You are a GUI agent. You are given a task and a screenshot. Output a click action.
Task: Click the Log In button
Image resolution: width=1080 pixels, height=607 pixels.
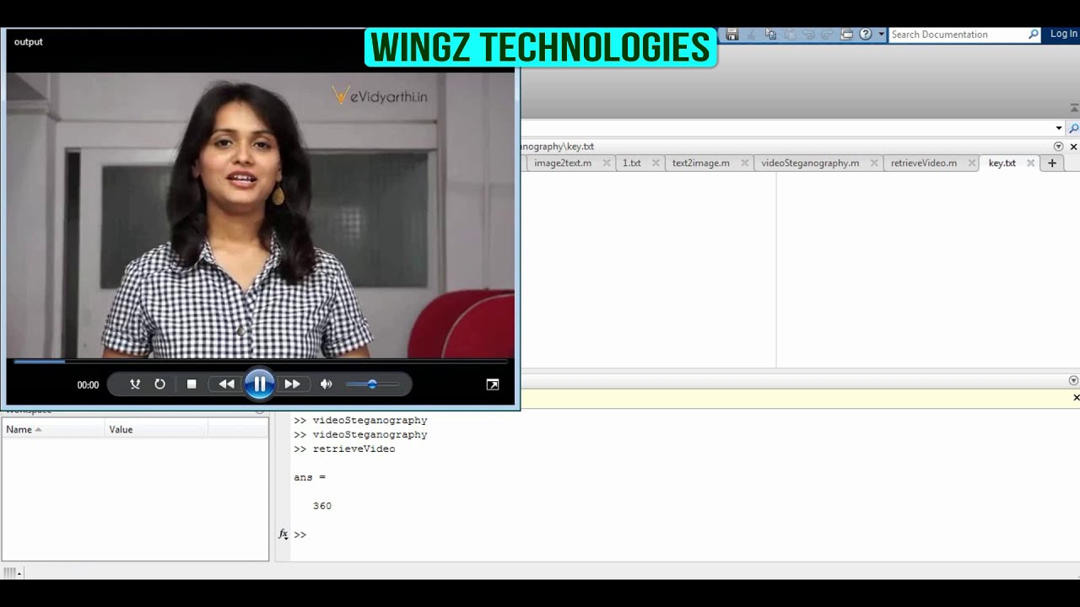pos(1063,34)
